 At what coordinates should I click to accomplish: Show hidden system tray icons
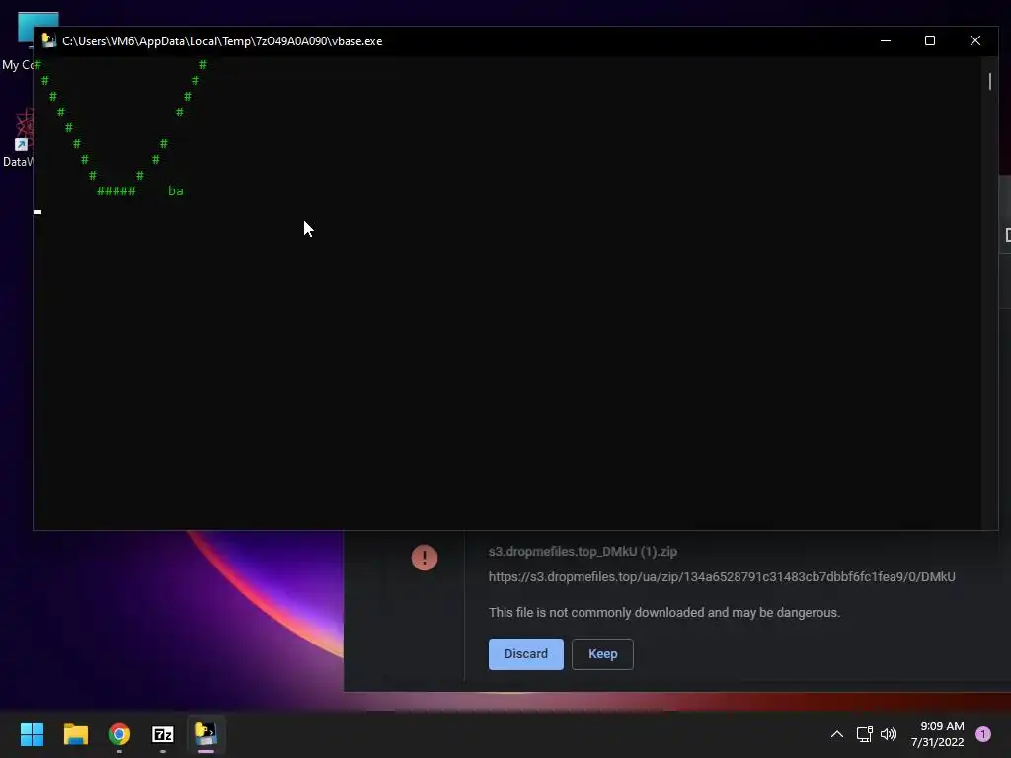coord(837,734)
